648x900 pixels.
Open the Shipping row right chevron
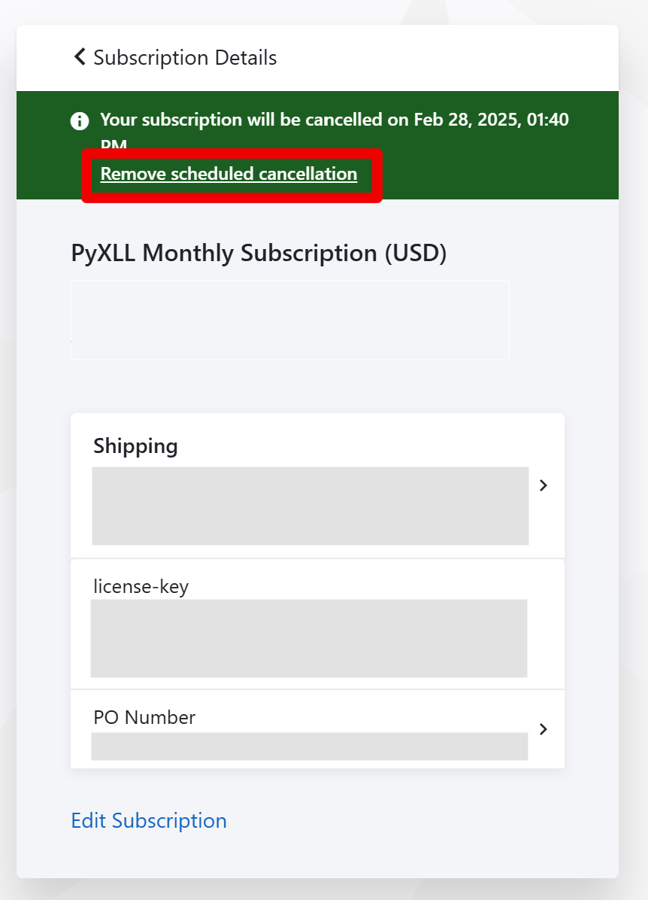click(543, 485)
